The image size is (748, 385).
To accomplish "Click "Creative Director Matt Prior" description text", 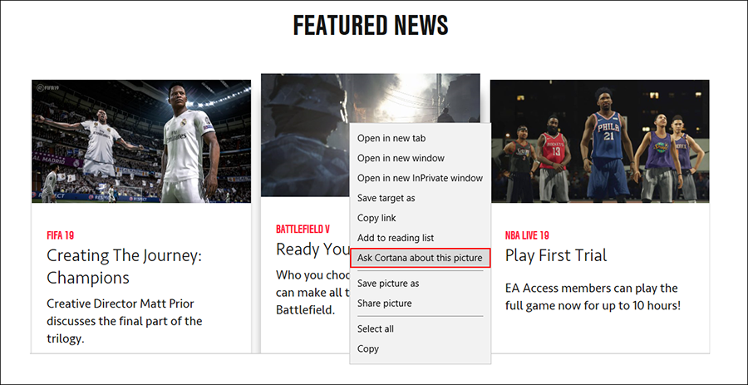I will tap(124, 321).
